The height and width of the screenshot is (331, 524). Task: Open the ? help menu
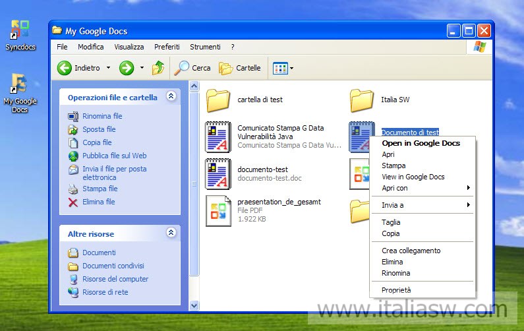click(x=233, y=47)
